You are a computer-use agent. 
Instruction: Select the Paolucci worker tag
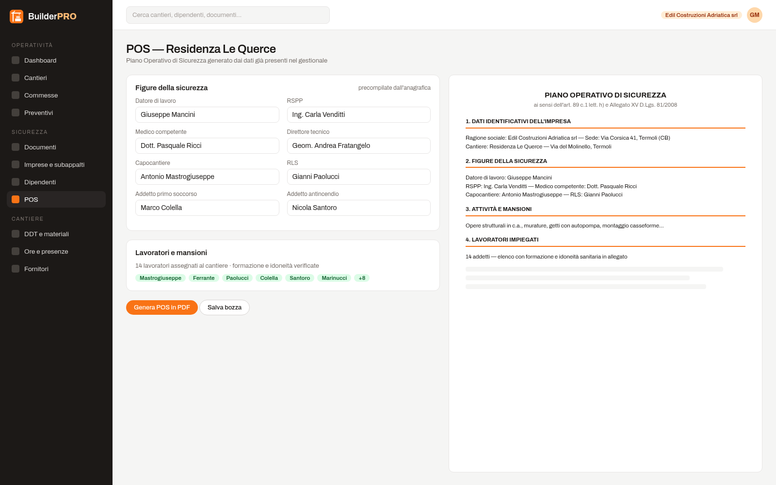[x=237, y=278]
